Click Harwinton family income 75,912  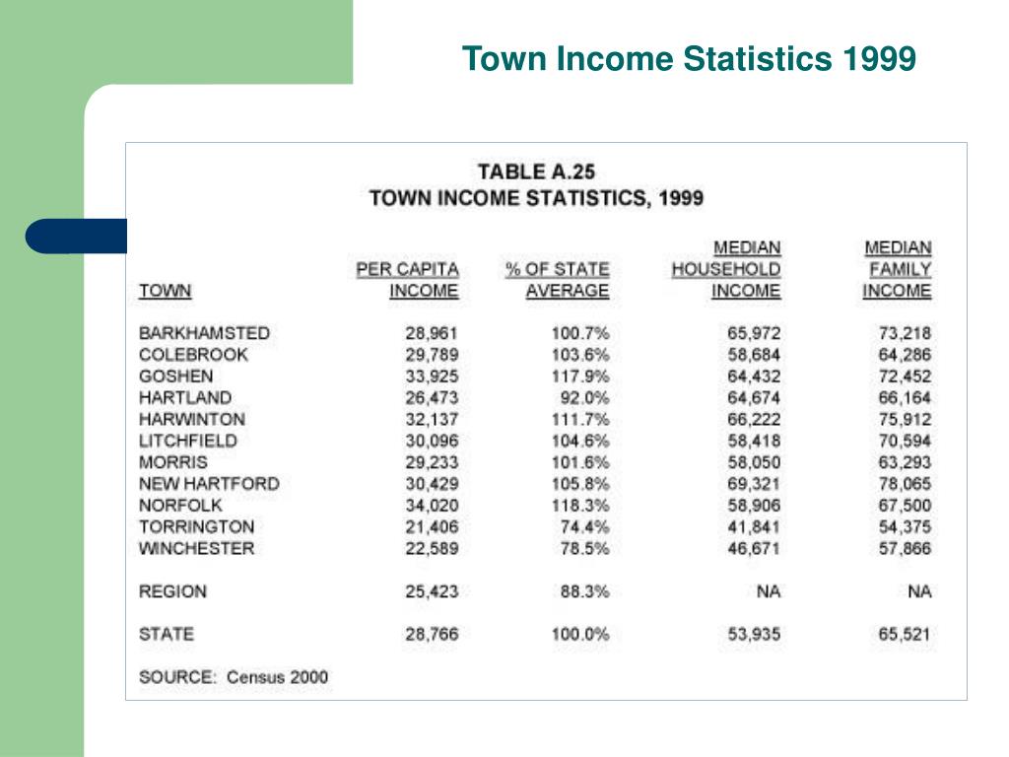pos(905,419)
